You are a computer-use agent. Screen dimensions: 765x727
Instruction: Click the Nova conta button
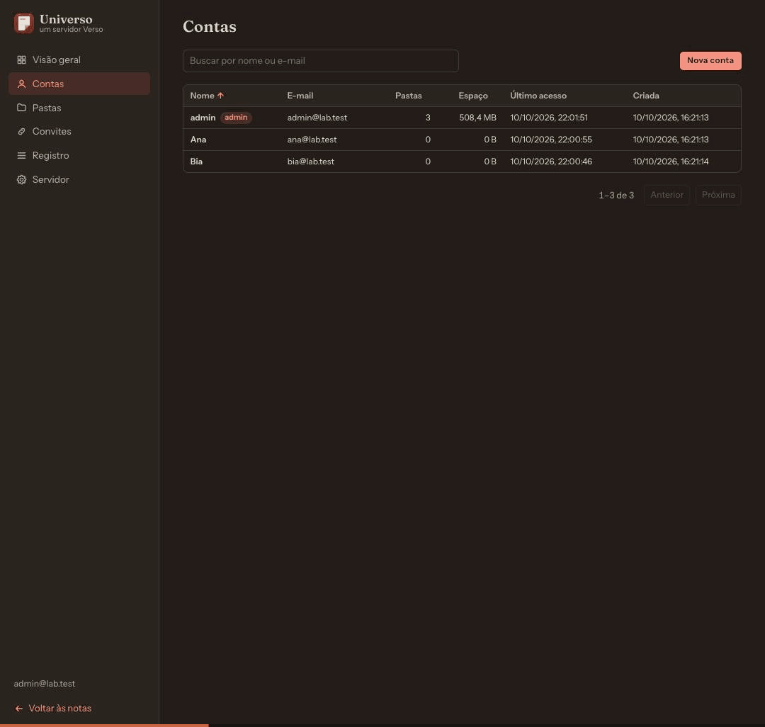point(710,60)
